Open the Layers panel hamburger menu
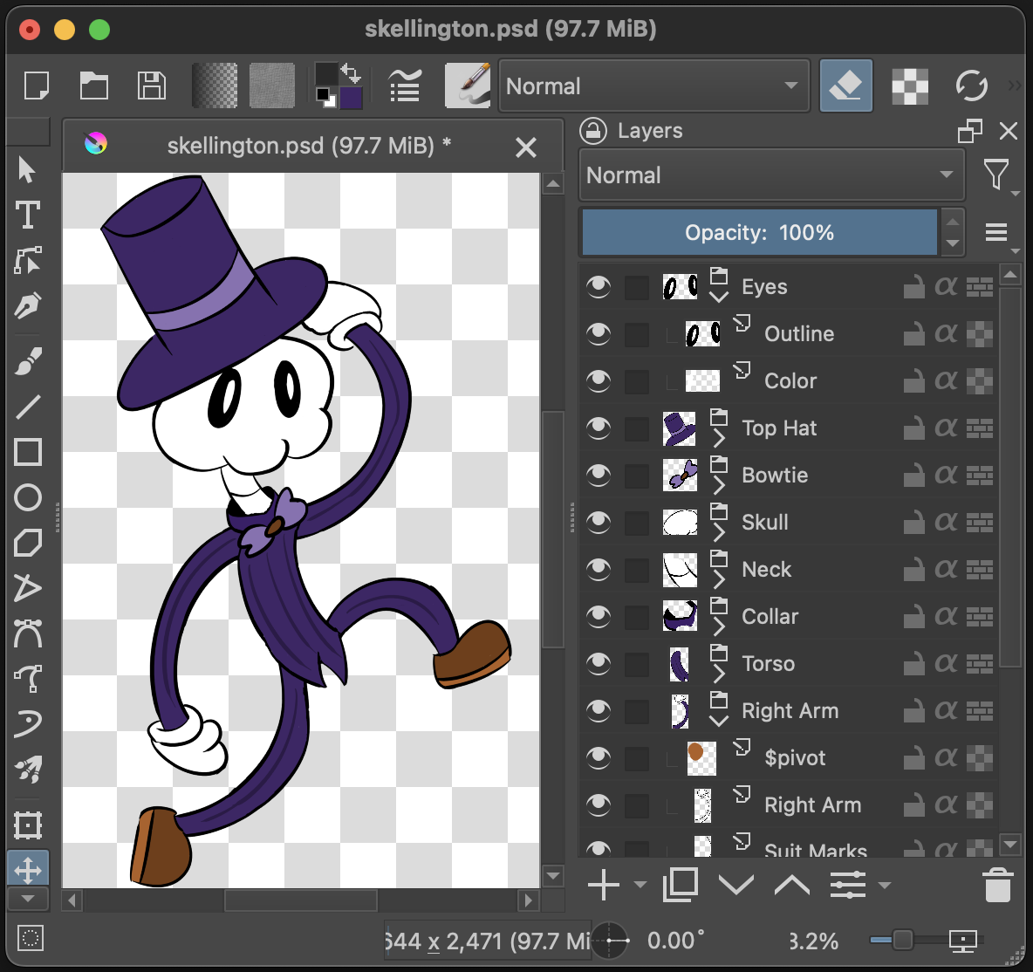This screenshot has height=972, width=1033. click(997, 232)
